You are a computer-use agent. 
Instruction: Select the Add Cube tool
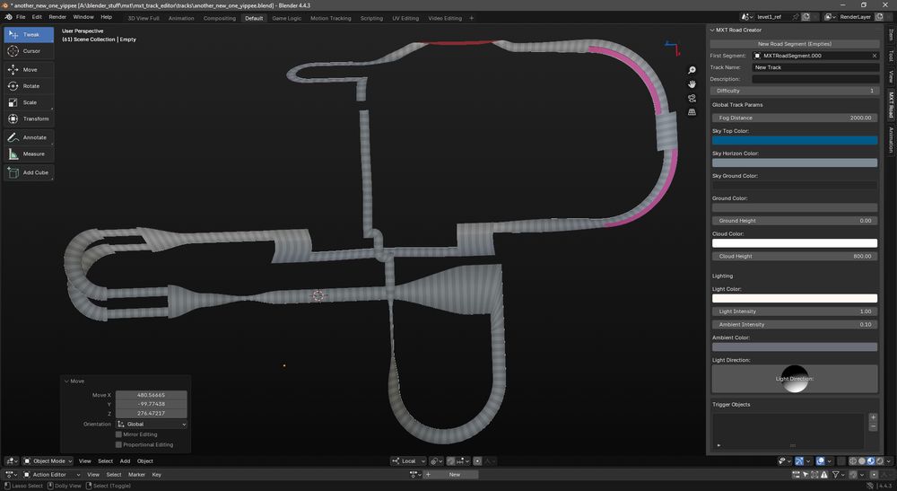pyautogui.click(x=29, y=172)
